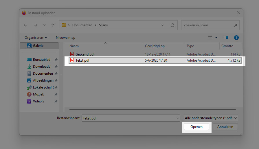Screen dimensions: 259x149
Task: Open the blue help question mark
Action: coord(236,38)
